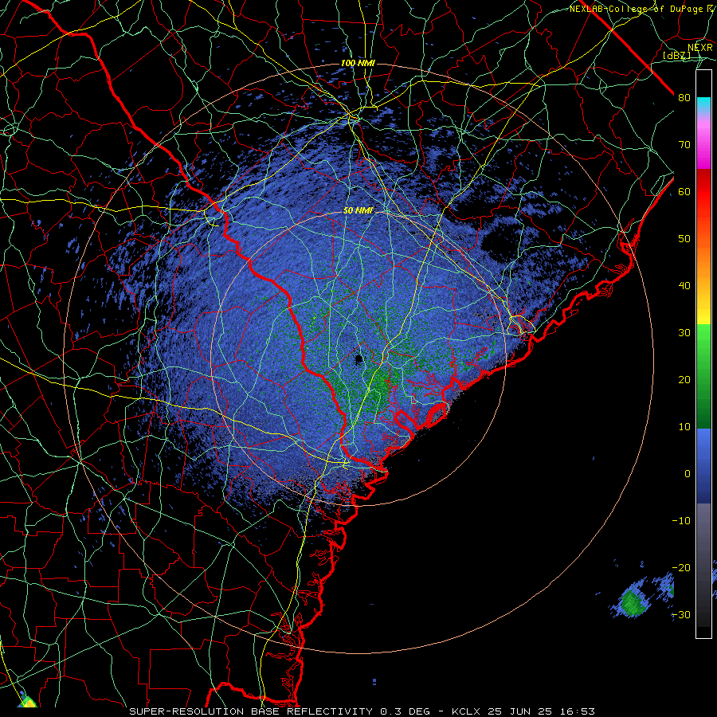Click the 60 value on the dBZ scale
Image resolution: width=717 pixels, height=717 pixels.
click(684, 191)
